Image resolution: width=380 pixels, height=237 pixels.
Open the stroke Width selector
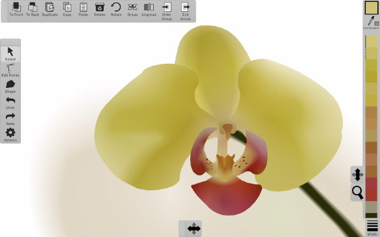[372, 228]
